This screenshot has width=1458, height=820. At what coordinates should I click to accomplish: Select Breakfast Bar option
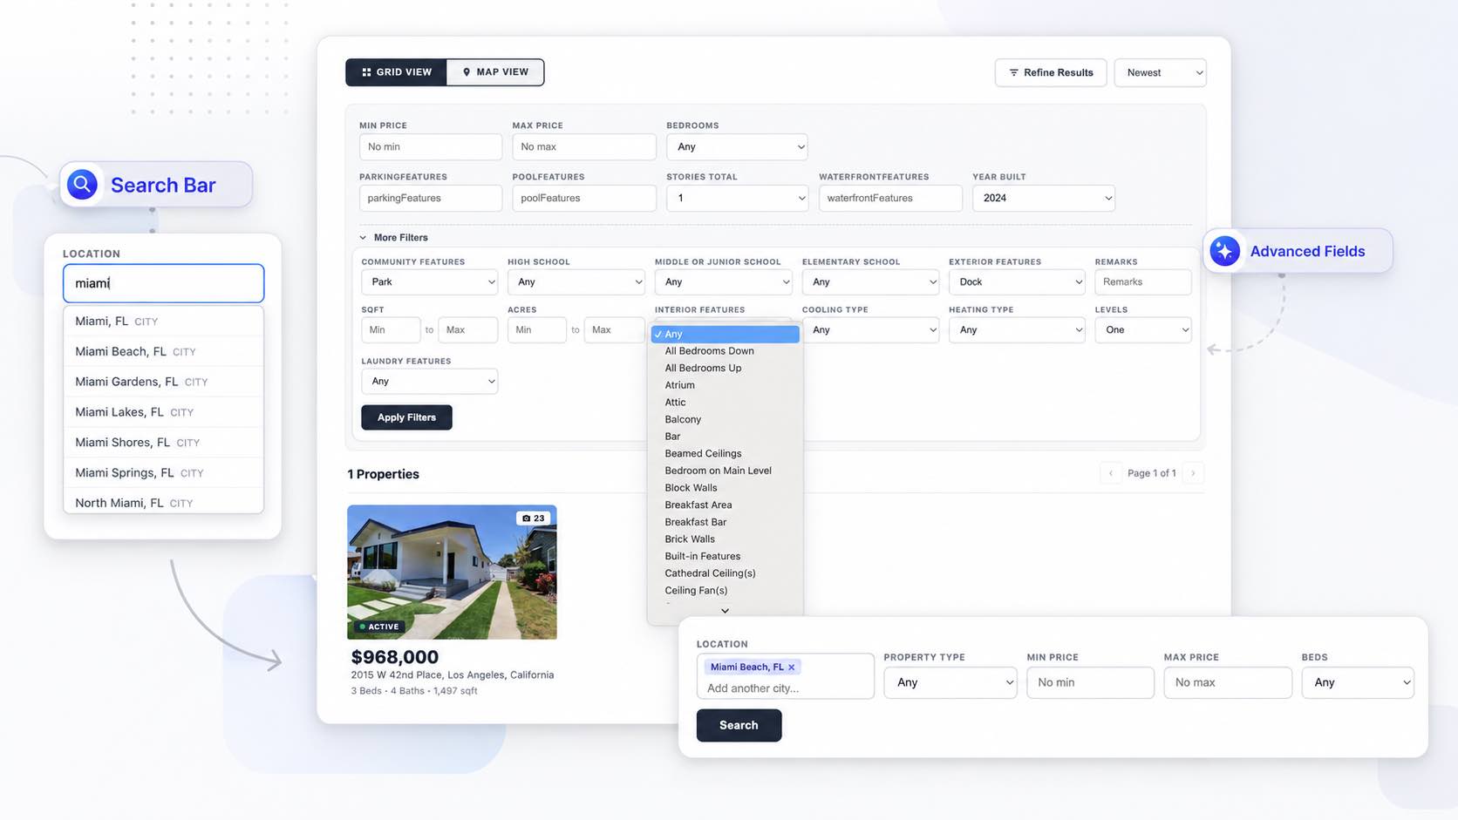[725, 522]
